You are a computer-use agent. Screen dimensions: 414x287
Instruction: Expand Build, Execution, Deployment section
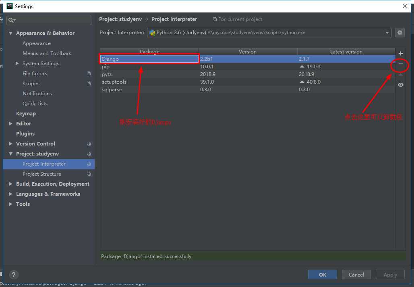[10, 184]
